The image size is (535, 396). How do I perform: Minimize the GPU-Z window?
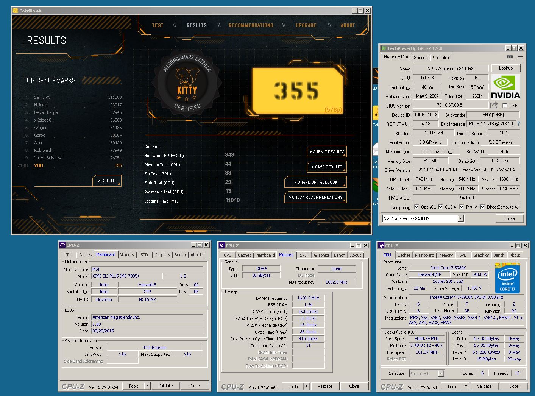[x=507, y=48]
